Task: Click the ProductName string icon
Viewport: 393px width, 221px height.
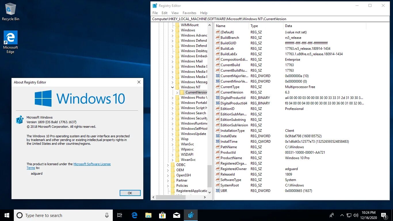Action: tap(218, 158)
